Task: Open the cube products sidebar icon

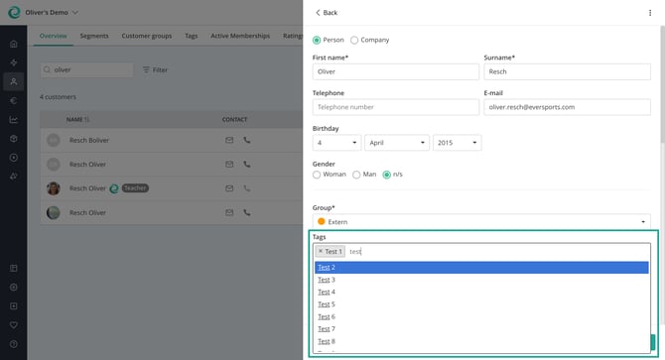Action: pos(14,139)
